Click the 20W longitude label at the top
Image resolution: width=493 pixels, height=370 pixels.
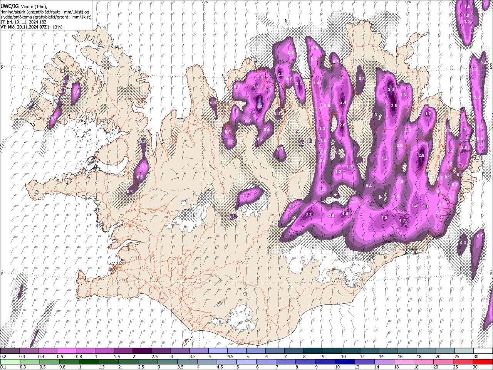coord(205,2)
